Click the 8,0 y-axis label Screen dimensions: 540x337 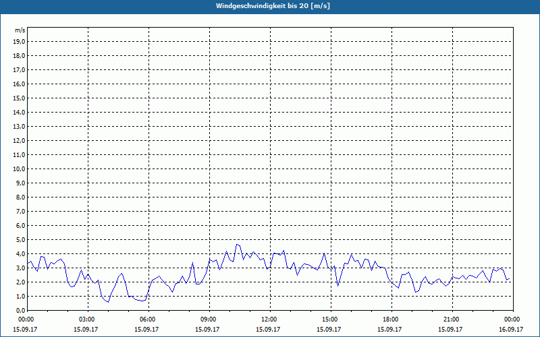[20, 197]
